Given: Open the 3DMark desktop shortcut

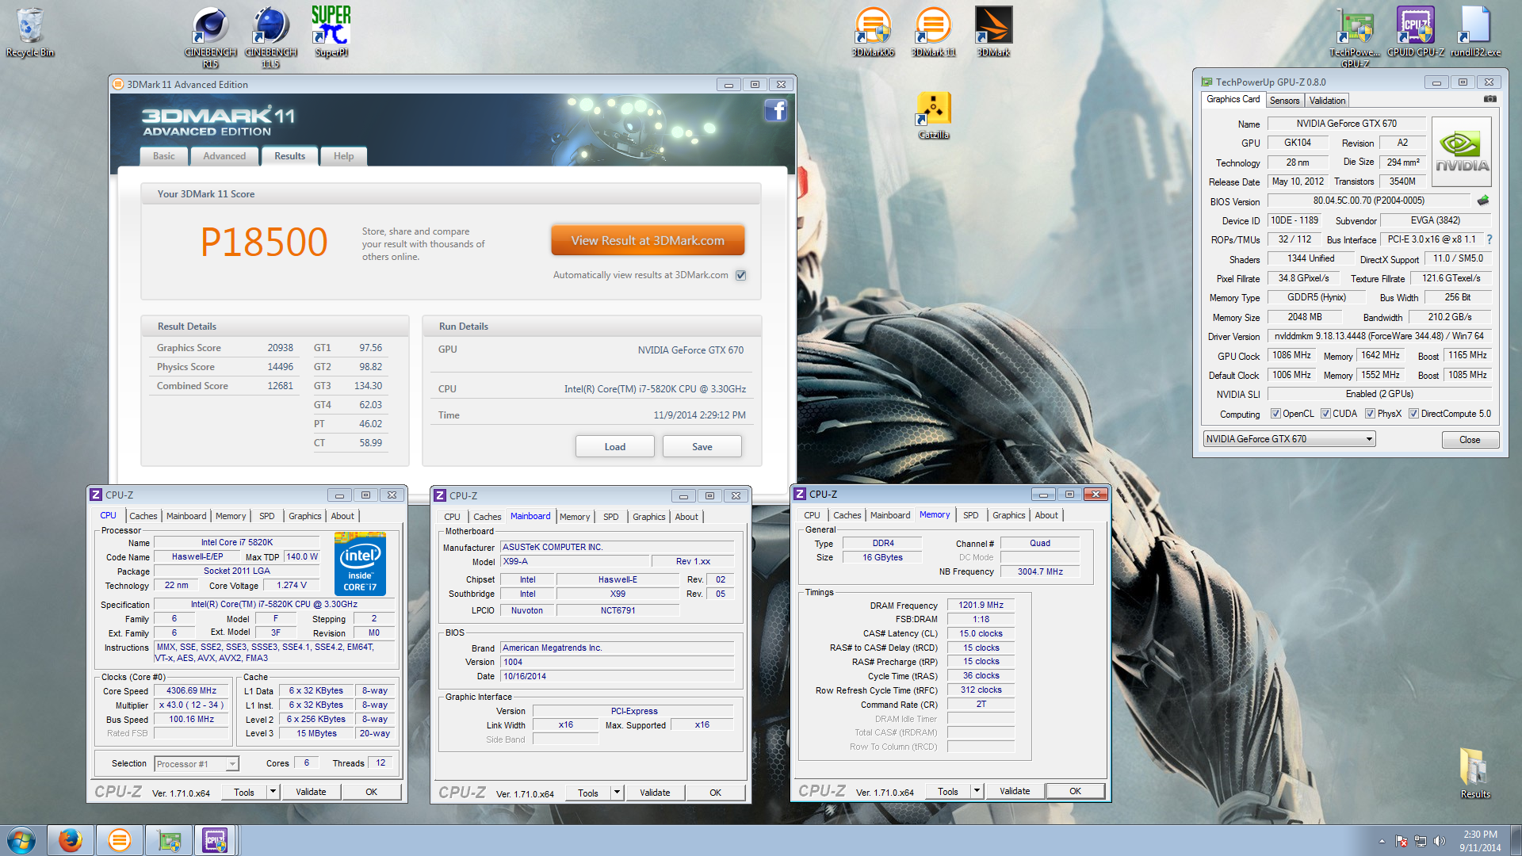Looking at the screenshot, I should point(993,32).
